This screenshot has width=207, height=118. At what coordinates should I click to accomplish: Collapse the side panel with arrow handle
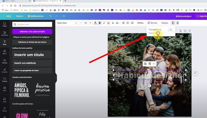tap(56, 78)
